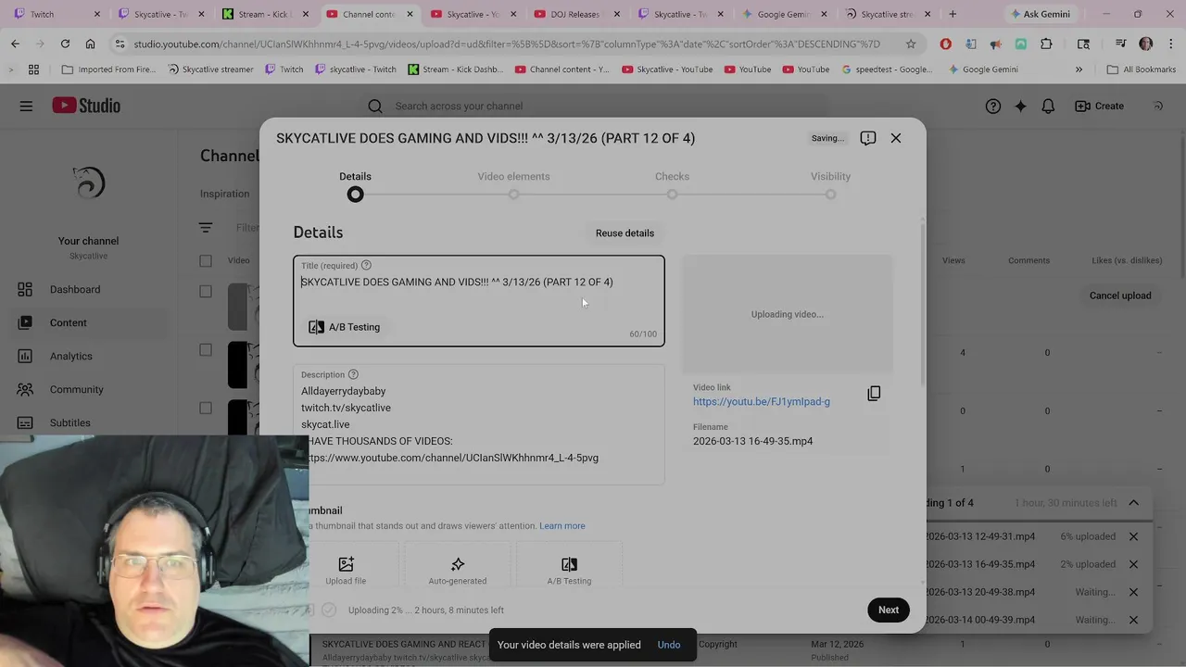1186x667 pixels.
Task: Open Analytics in the sidebar
Action: click(x=71, y=357)
